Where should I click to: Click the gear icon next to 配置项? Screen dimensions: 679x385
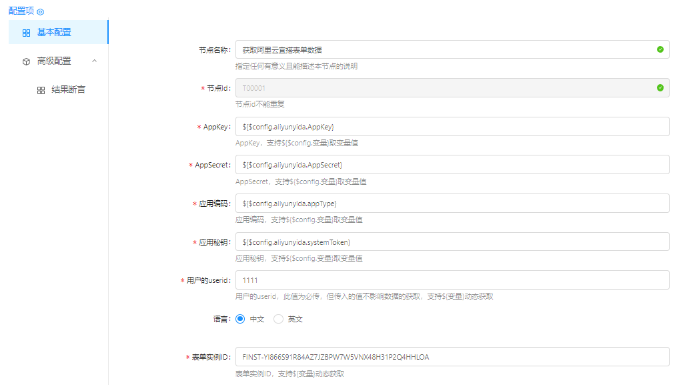40,12
